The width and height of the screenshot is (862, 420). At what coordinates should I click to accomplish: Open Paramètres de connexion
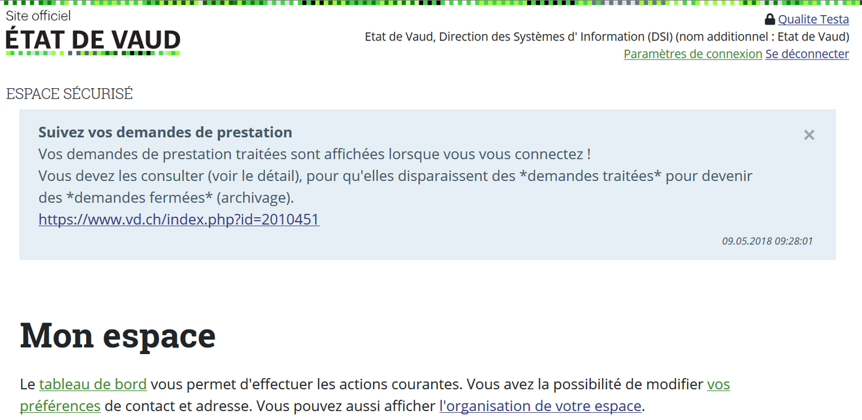tap(692, 54)
